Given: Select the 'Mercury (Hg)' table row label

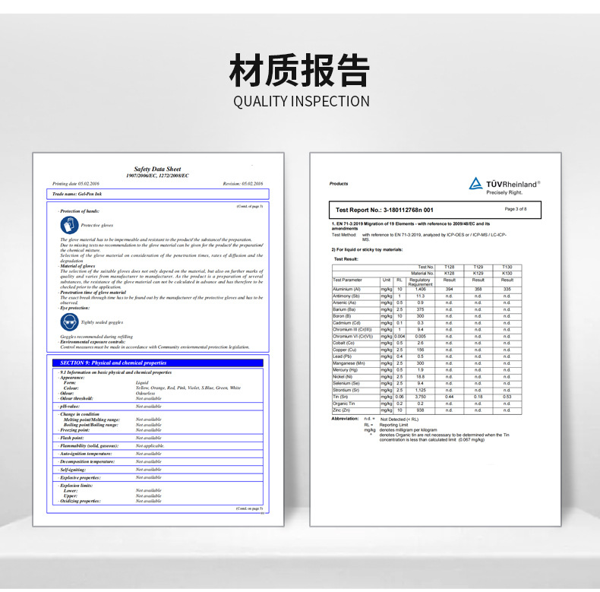Looking at the screenshot, I should coord(346,370).
